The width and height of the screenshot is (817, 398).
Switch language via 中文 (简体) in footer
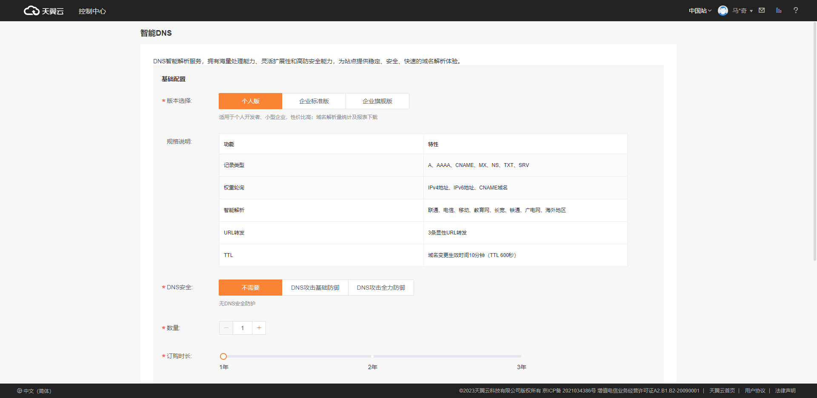click(37, 391)
